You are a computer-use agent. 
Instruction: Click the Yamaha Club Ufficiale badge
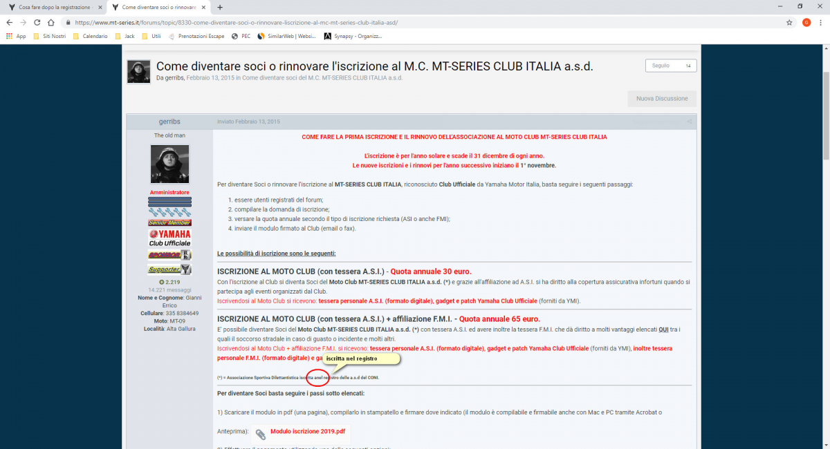169,238
